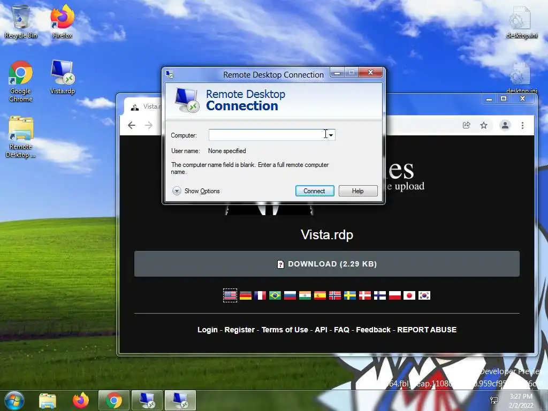Select the Polish flag language

pyautogui.click(x=394, y=295)
